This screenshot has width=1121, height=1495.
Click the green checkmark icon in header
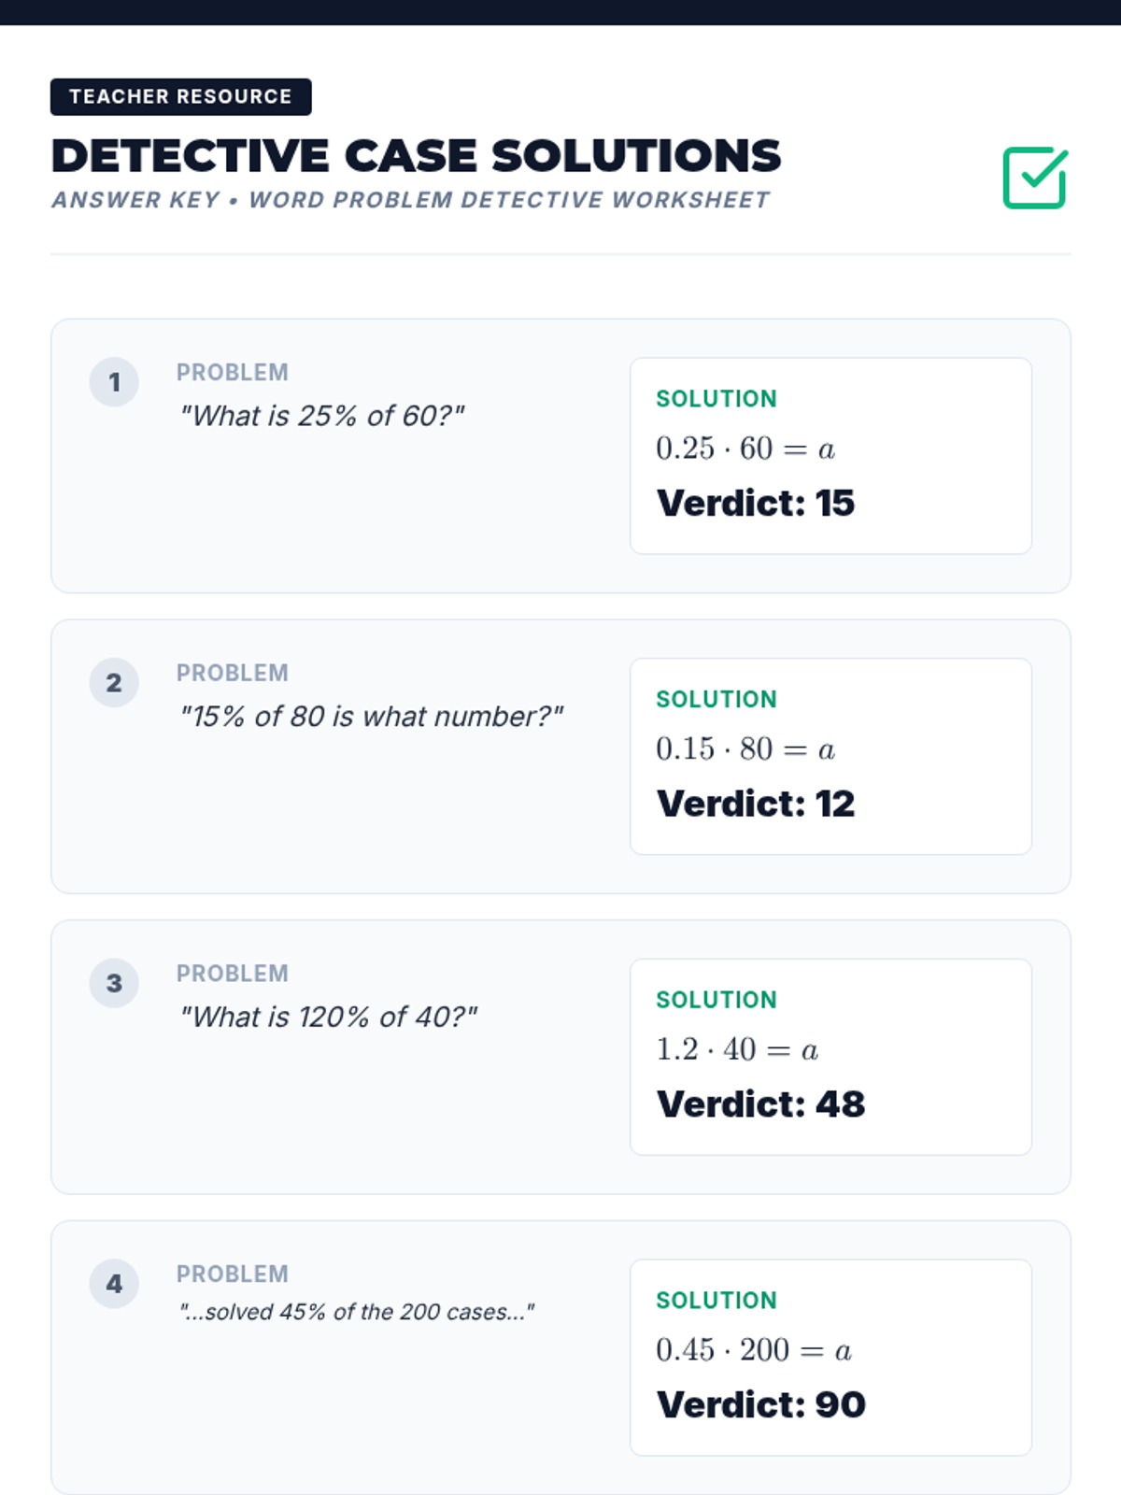click(x=1034, y=178)
